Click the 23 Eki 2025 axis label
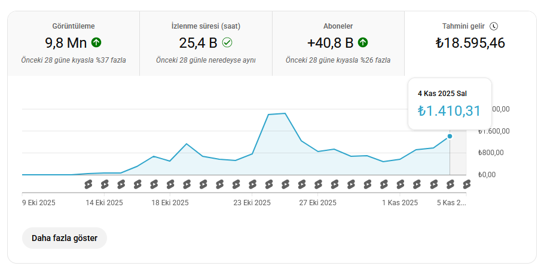The height and width of the screenshot is (275, 544). coord(252,203)
